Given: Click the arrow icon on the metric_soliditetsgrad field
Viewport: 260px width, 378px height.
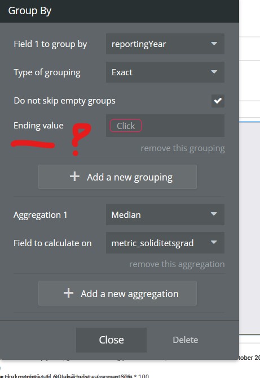Looking at the screenshot, I should point(214,242).
